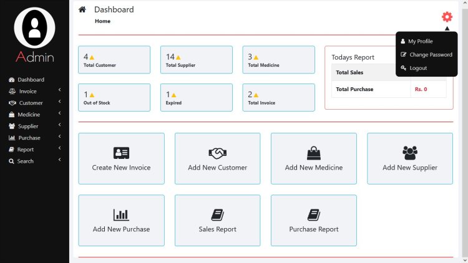The image size is (468, 263).
Task: Open the Invoice sidebar menu
Action: pos(27,91)
